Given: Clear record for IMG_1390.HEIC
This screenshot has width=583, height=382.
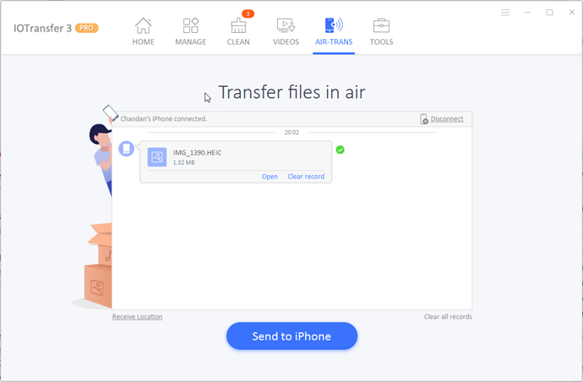Looking at the screenshot, I should tap(306, 177).
